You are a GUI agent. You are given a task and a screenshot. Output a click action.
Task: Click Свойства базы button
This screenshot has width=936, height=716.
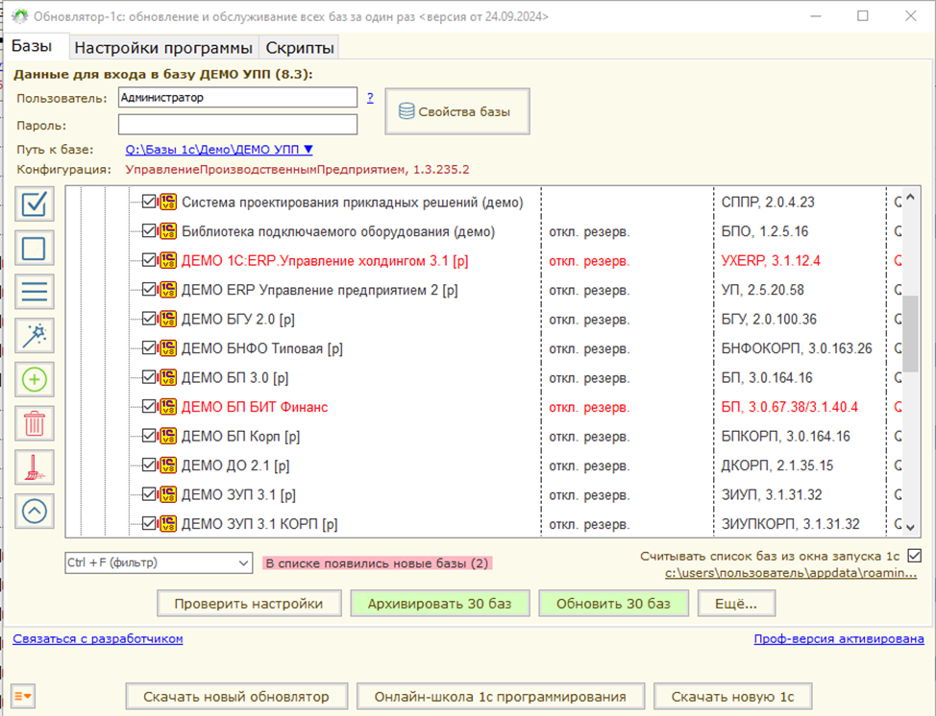(457, 111)
